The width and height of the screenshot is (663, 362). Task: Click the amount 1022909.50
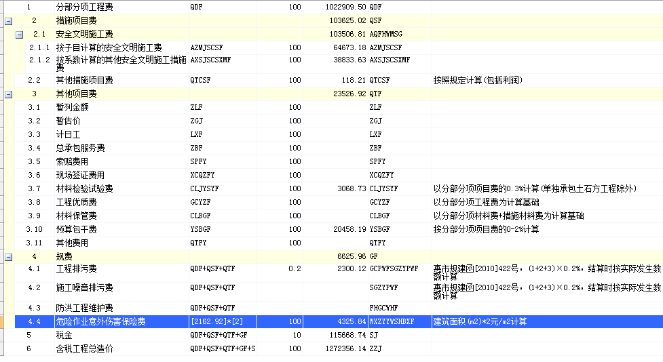click(x=345, y=7)
